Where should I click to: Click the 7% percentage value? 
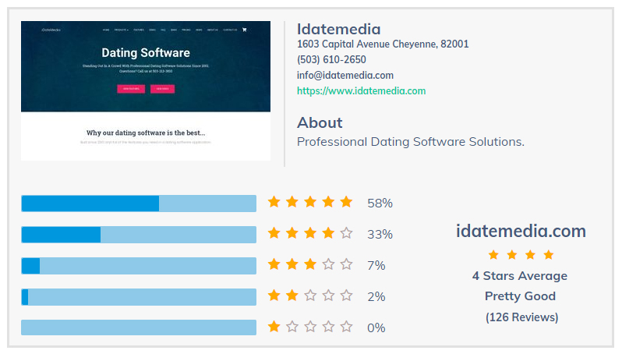376,265
